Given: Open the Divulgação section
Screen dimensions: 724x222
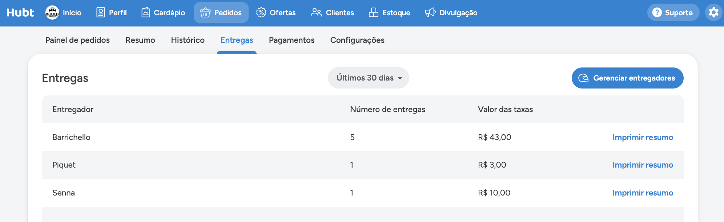Looking at the screenshot, I should [451, 13].
